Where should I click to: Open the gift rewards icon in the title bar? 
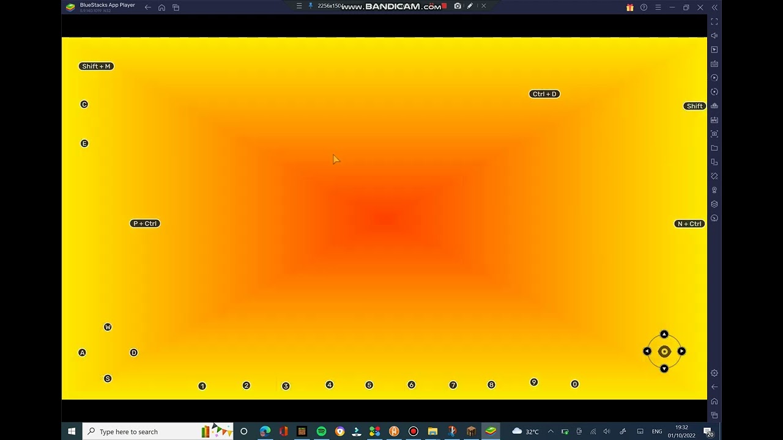[629, 7]
